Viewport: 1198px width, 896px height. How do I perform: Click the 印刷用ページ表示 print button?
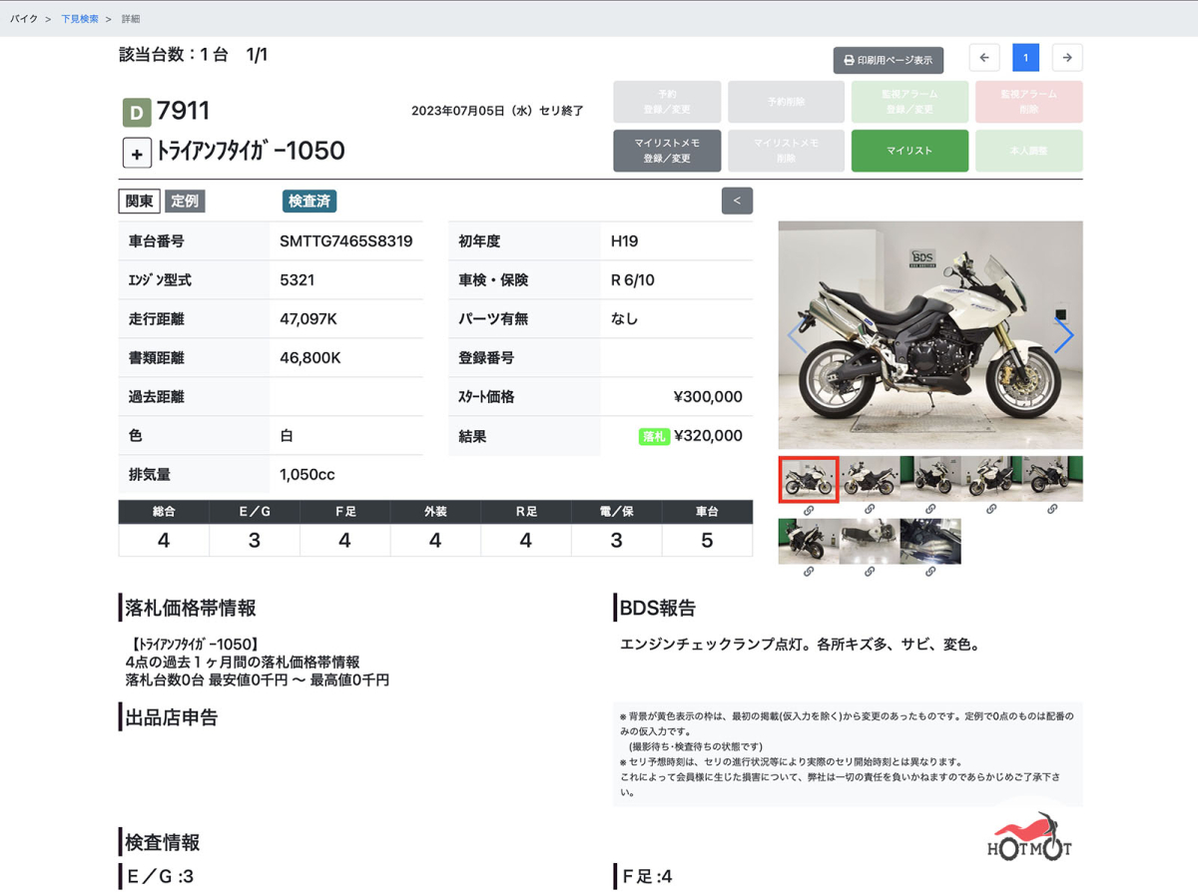click(888, 60)
